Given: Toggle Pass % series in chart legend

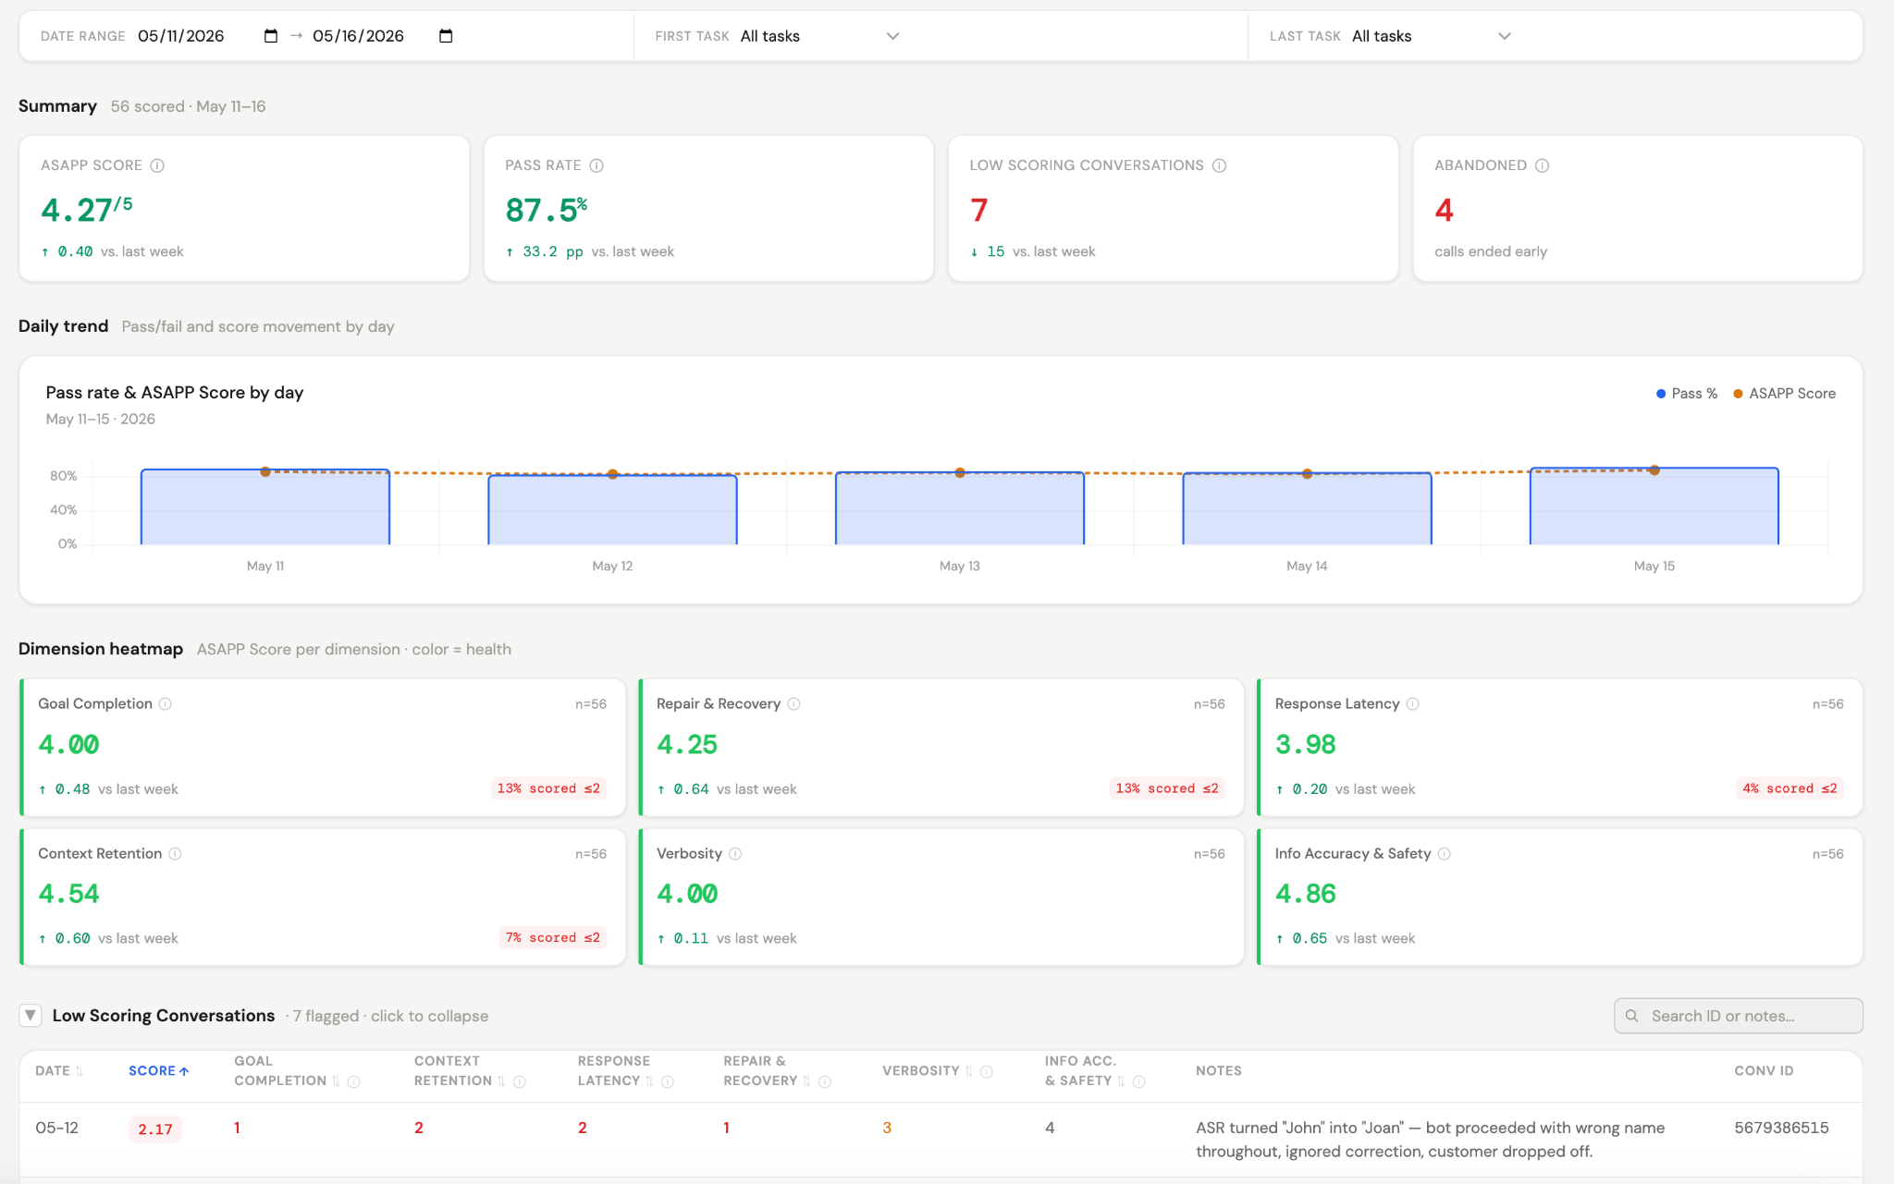Looking at the screenshot, I should click(x=1686, y=394).
